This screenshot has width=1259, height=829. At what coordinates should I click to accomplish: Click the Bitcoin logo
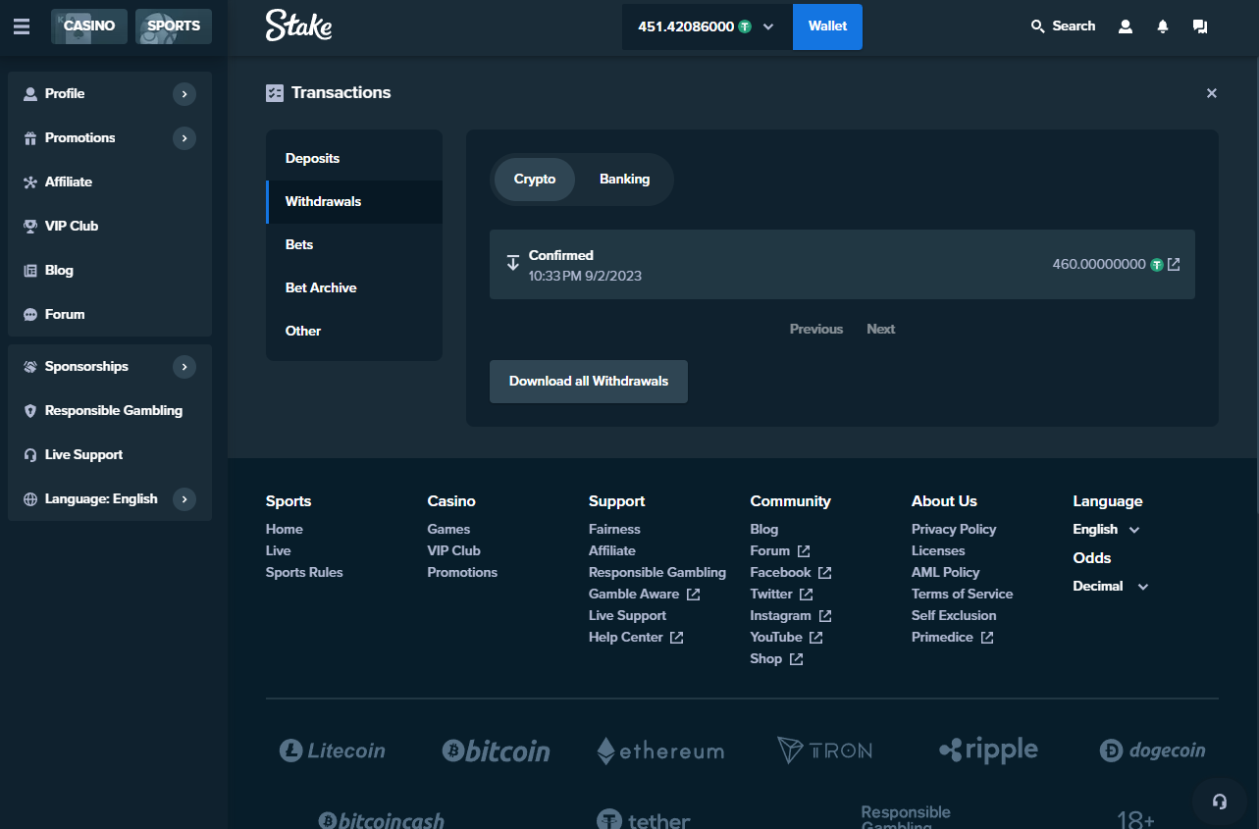coord(496,751)
